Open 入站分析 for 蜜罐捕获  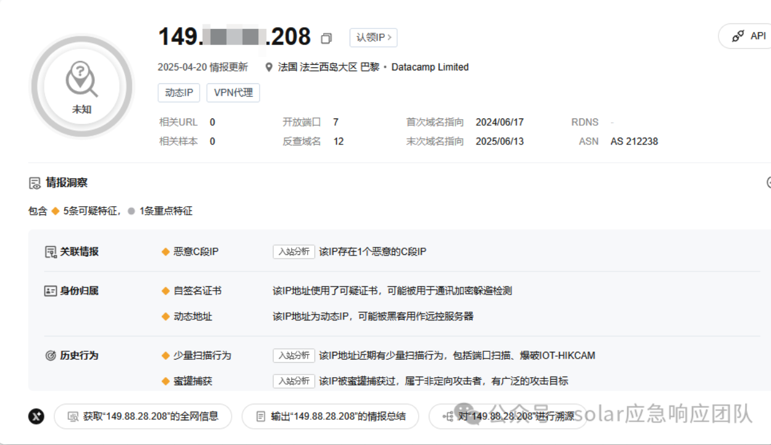coord(293,381)
